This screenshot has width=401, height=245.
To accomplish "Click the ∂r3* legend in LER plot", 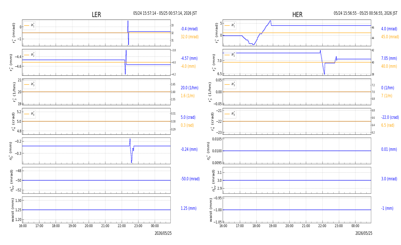I will pyautogui.click(x=30, y=84).
